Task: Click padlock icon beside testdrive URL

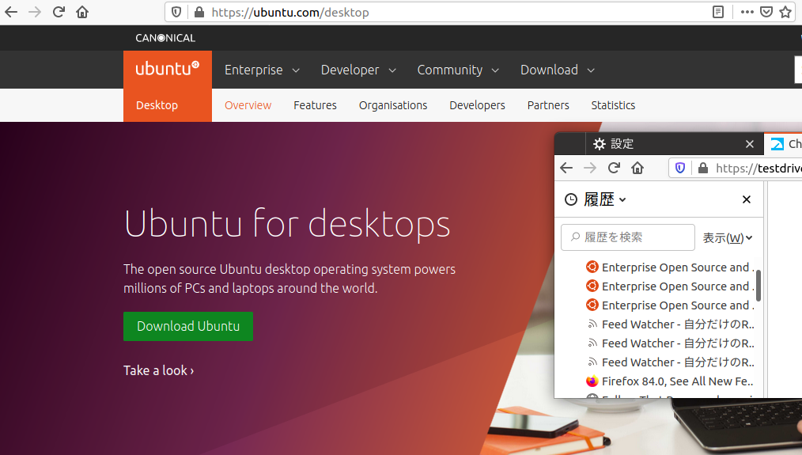Action: (703, 168)
